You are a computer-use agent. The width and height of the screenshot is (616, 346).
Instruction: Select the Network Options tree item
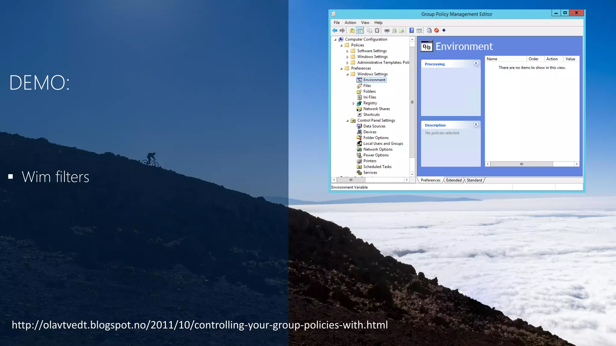pyautogui.click(x=375, y=149)
